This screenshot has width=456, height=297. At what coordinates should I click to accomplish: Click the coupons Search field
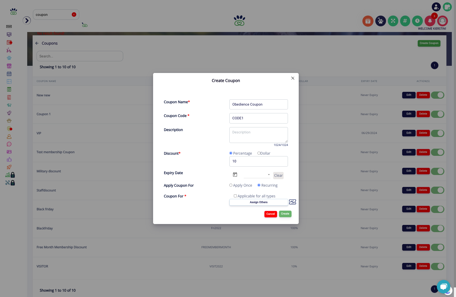click(80, 56)
